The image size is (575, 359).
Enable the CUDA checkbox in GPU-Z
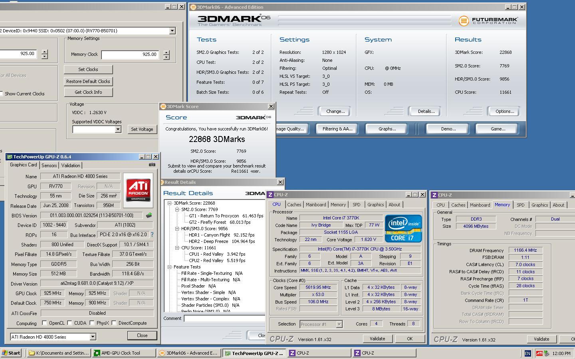(x=69, y=323)
